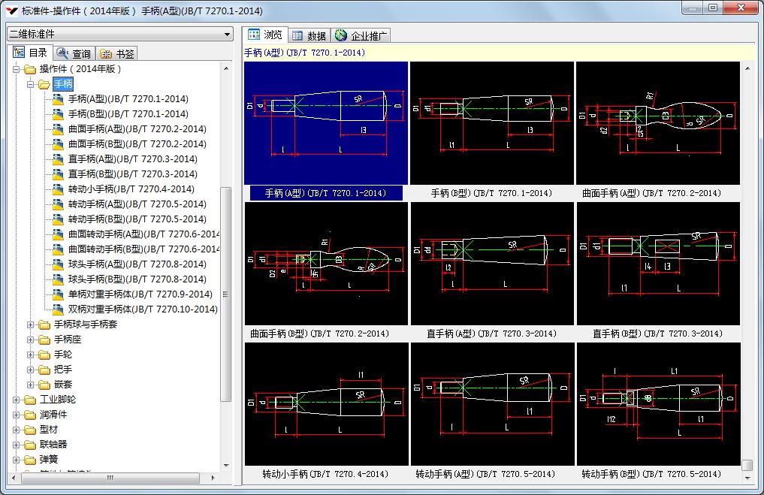
Task: Click the 企业推广 globe icon
Action: (342, 35)
